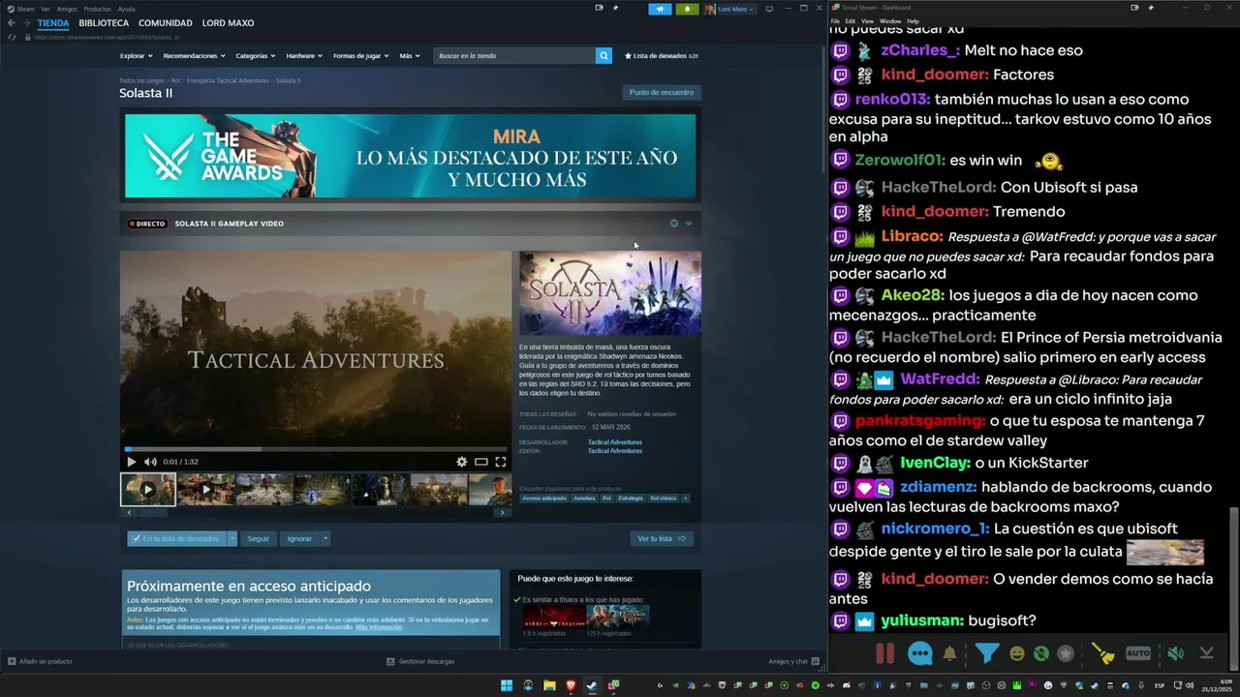Uncheck 'En tu lista de deseados'
1240x697 pixels.
[177, 538]
